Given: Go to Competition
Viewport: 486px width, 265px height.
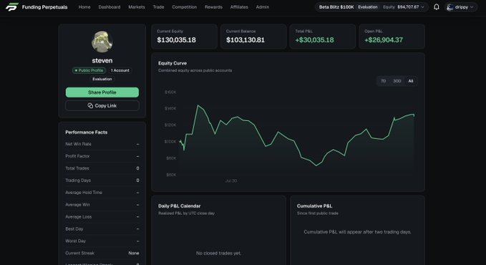Looking at the screenshot, I should point(185,7).
